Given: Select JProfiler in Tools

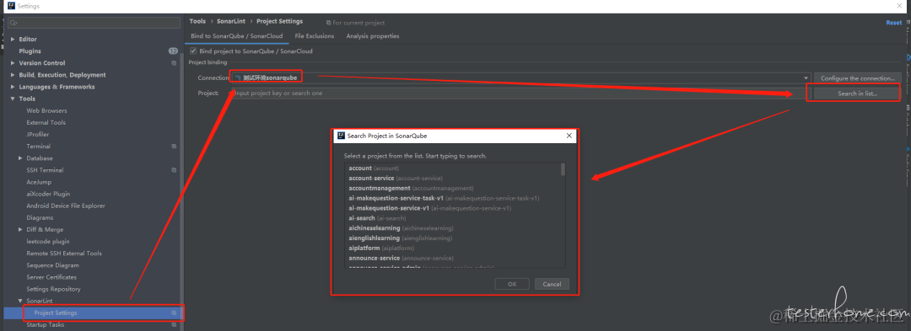Looking at the screenshot, I should [x=38, y=135].
